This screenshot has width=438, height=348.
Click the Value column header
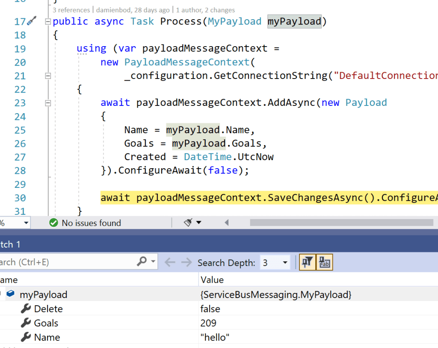coord(212,280)
